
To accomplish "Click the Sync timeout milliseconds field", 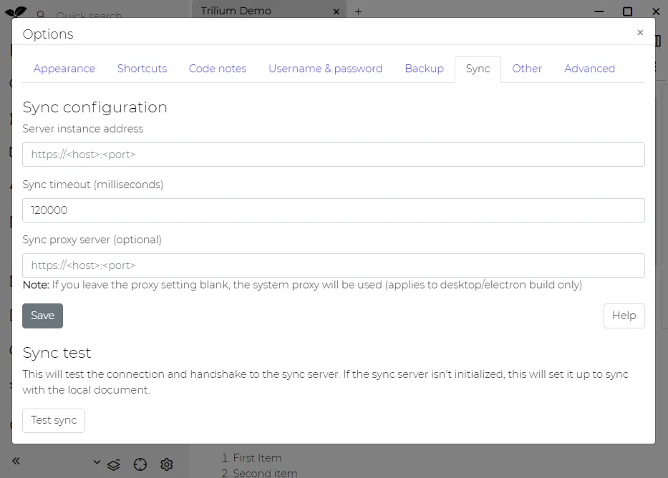I will pos(334,210).
